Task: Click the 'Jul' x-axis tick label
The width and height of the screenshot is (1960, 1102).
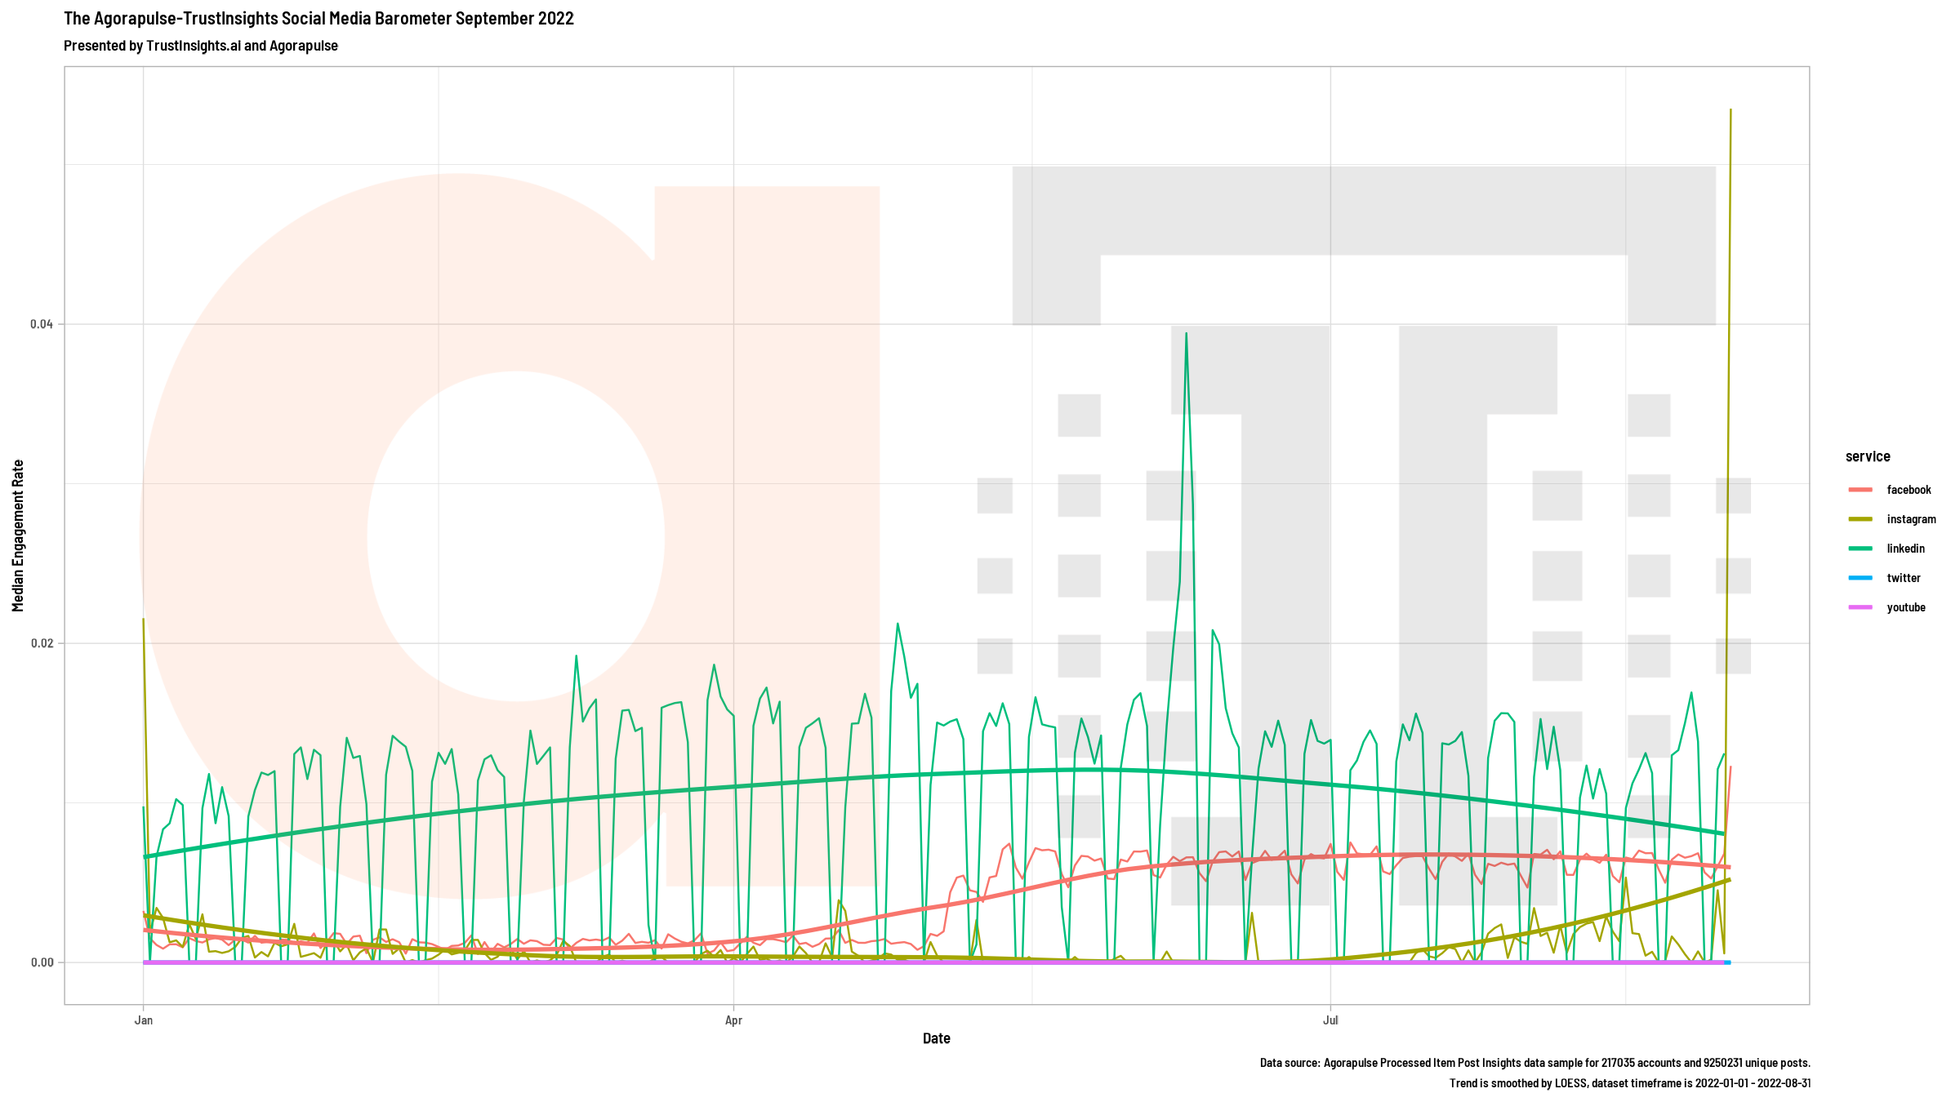Action: pyautogui.click(x=1330, y=1020)
